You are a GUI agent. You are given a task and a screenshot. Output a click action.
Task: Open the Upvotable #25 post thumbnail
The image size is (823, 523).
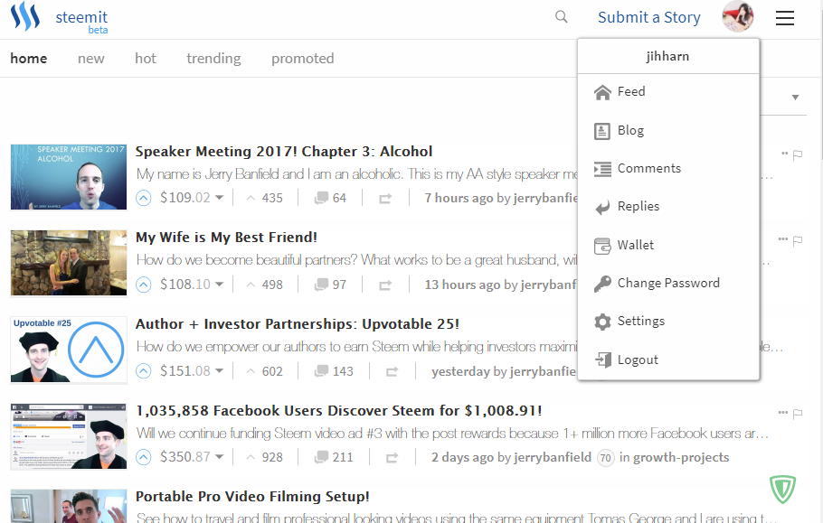click(x=69, y=350)
